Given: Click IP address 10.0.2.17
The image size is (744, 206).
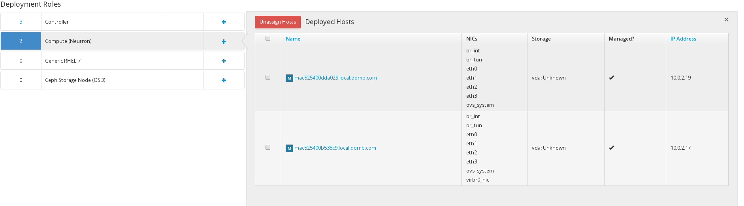Looking at the screenshot, I should pyautogui.click(x=681, y=148).
